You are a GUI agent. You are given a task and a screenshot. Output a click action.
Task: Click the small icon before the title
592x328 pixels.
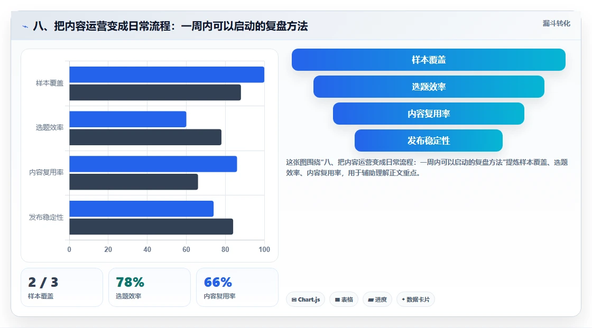point(25,26)
